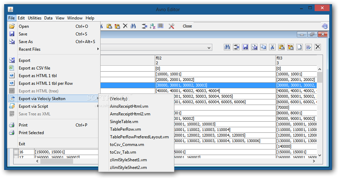Choose Export via Script
339x179 pixels.
coord(54,106)
